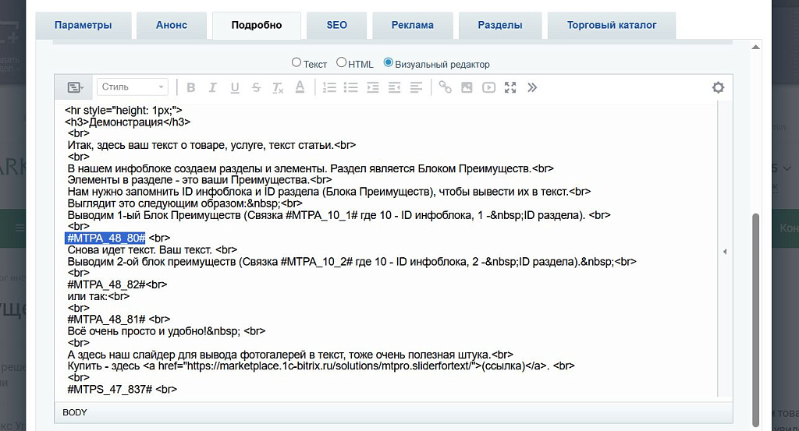Switch to the SEO tab
The image size is (799, 431).
point(336,25)
